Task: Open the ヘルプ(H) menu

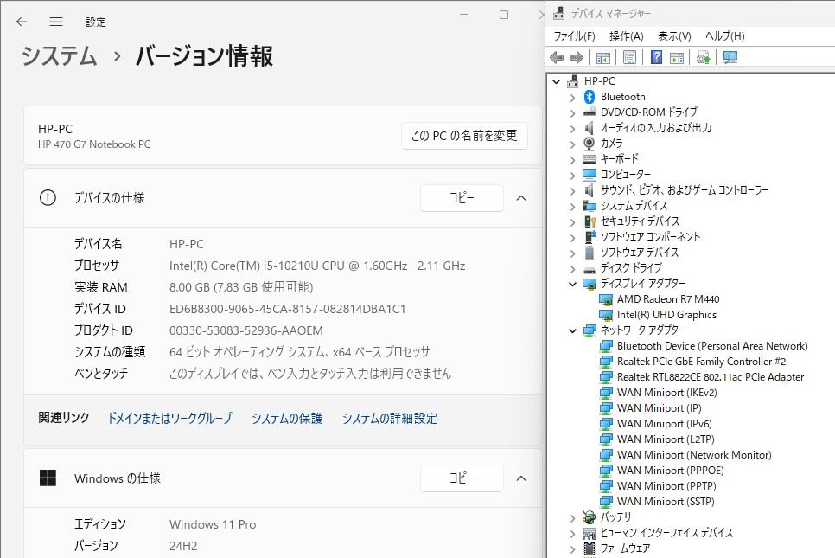Action: pyautogui.click(x=724, y=36)
